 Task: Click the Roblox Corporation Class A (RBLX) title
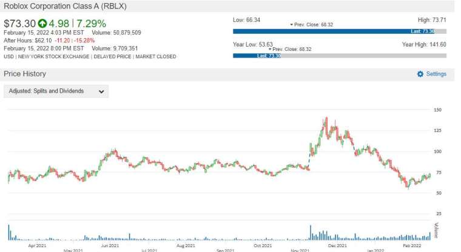(x=65, y=6)
